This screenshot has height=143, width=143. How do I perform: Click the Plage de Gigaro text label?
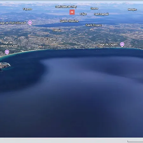coord(107,44)
